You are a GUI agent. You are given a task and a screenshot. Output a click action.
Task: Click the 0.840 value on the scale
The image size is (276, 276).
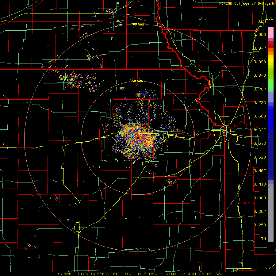(x=260, y=75)
